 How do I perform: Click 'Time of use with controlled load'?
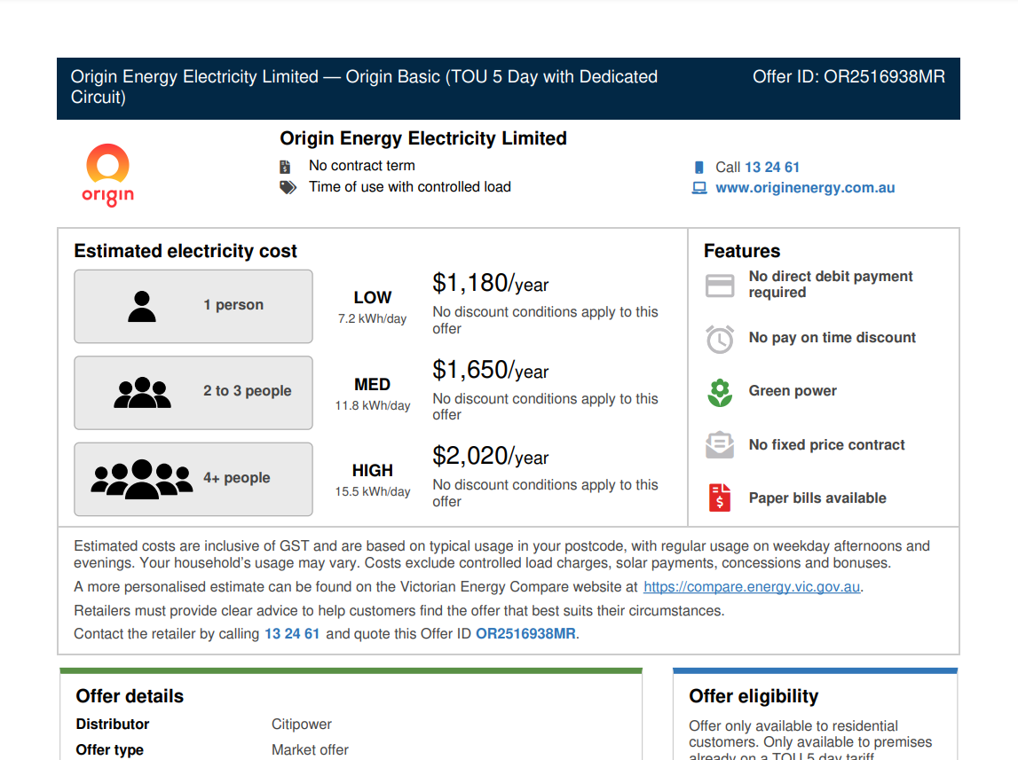[x=410, y=187]
